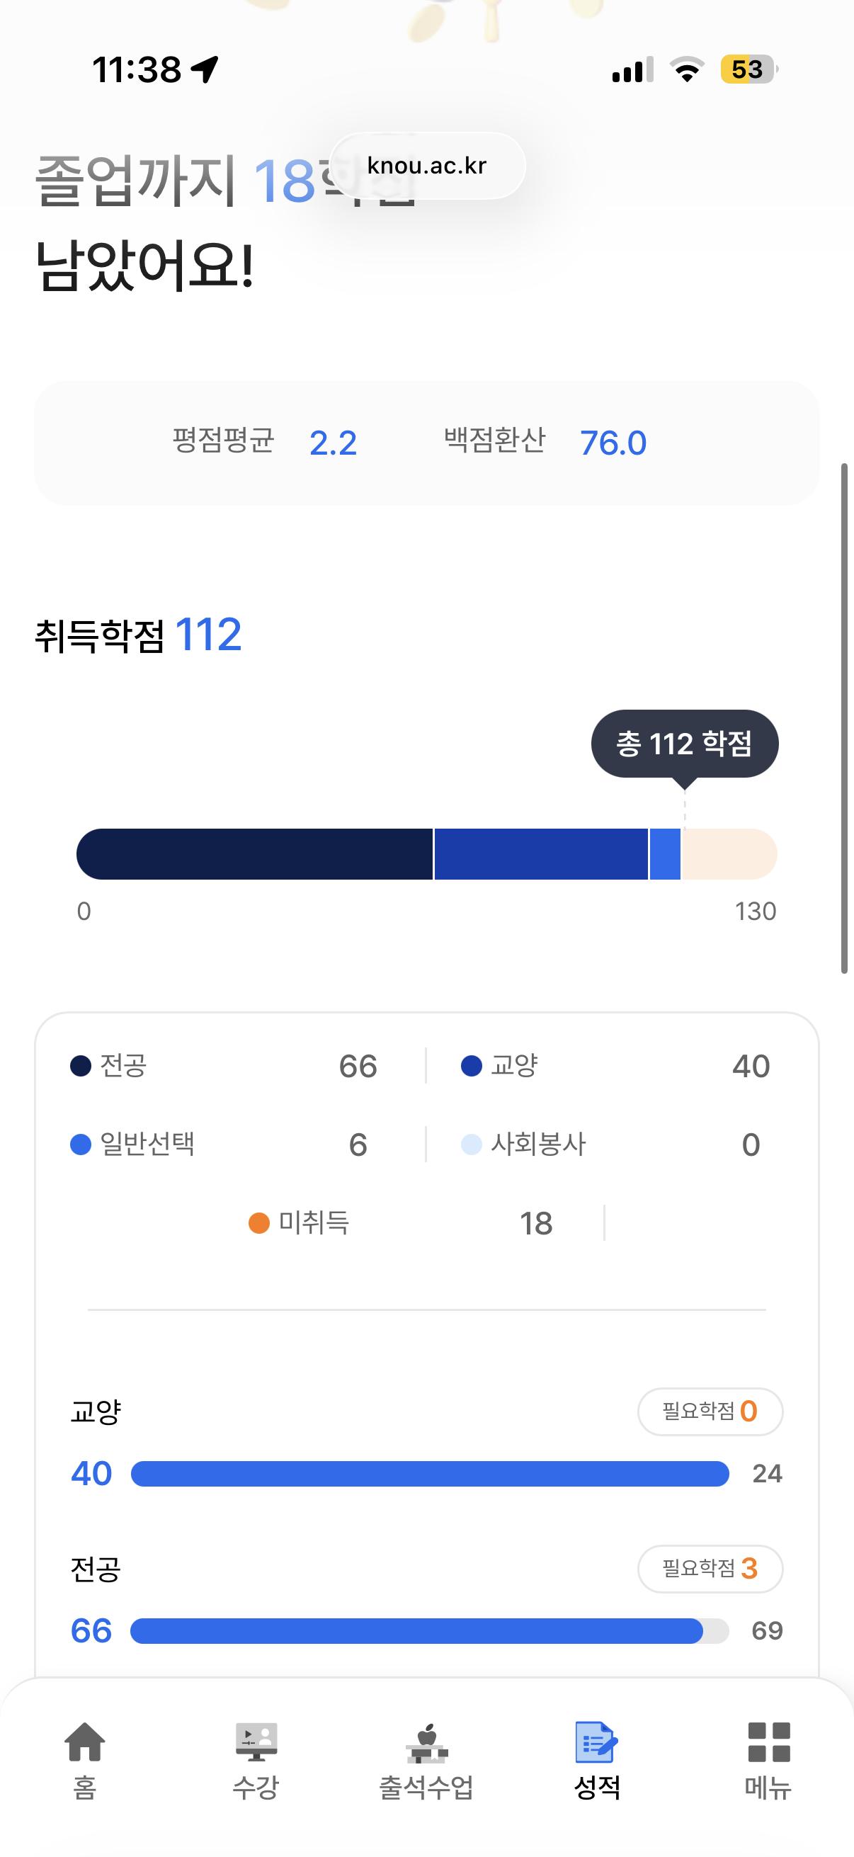Tap the location arrow beside the clock
Screen dimensions: 854x1857
point(205,70)
